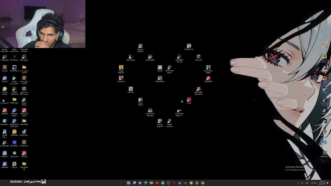
Task: Open the VALORANT desktop icon
Action: (x=208, y=79)
